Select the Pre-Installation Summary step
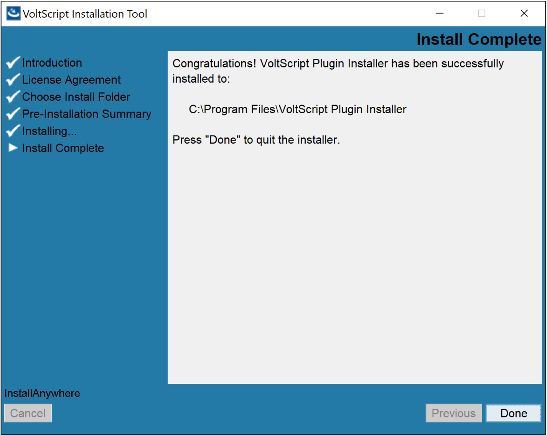This screenshot has width=547, height=435. click(x=87, y=114)
